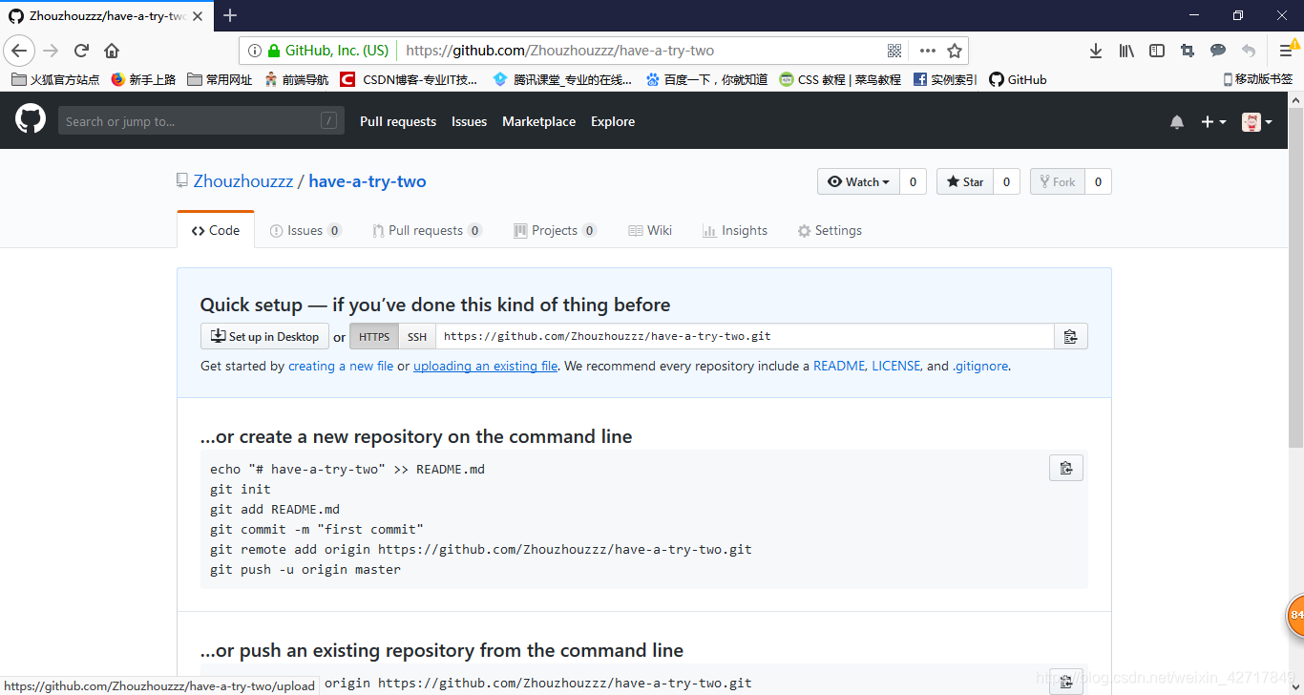This screenshot has width=1304, height=695.
Task: Click the README link
Action: pyautogui.click(x=839, y=366)
